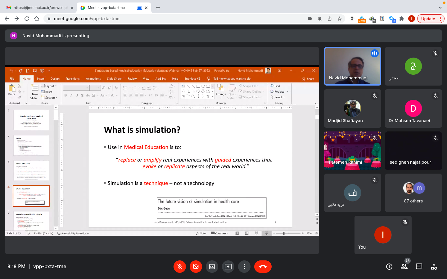The image size is (447, 279).
Task: Click the red leave call button
Action: click(263, 267)
